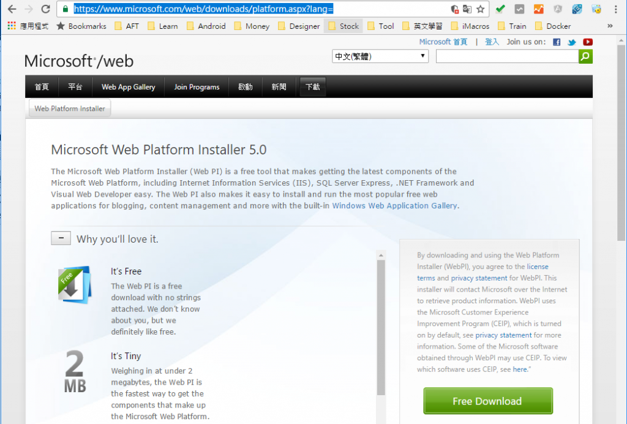Open the iMacros bookmark folder
The image size is (627, 424).
[470, 26]
